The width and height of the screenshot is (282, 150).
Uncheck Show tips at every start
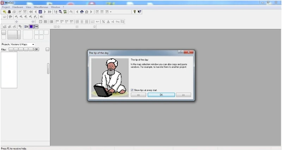[x=132, y=90]
